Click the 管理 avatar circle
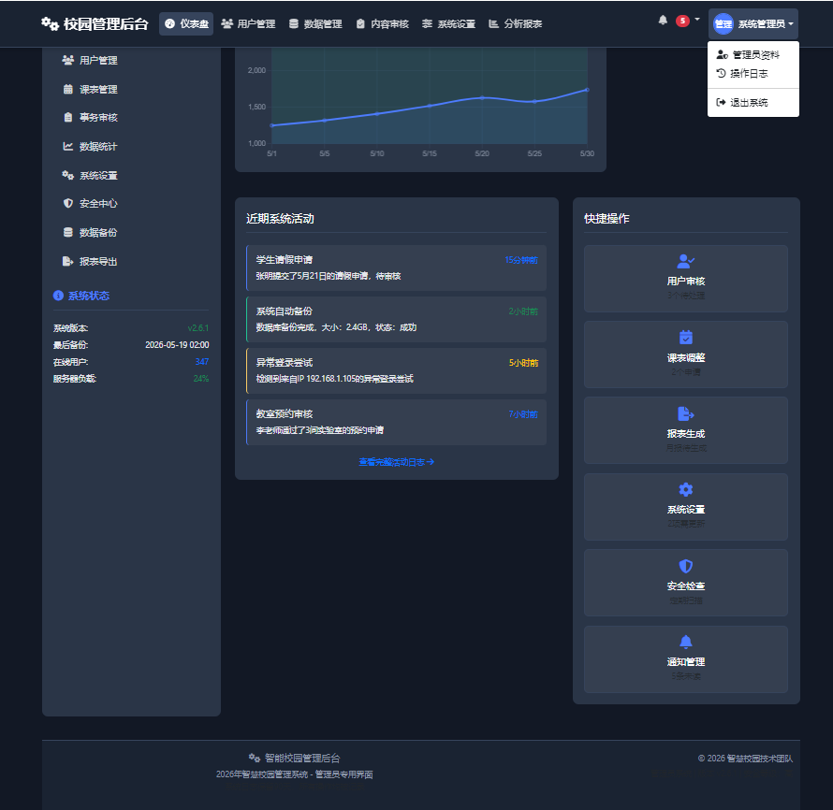 pos(723,24)
